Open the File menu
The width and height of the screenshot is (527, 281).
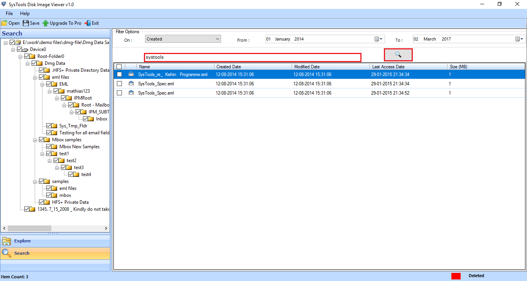coord(9,13)
